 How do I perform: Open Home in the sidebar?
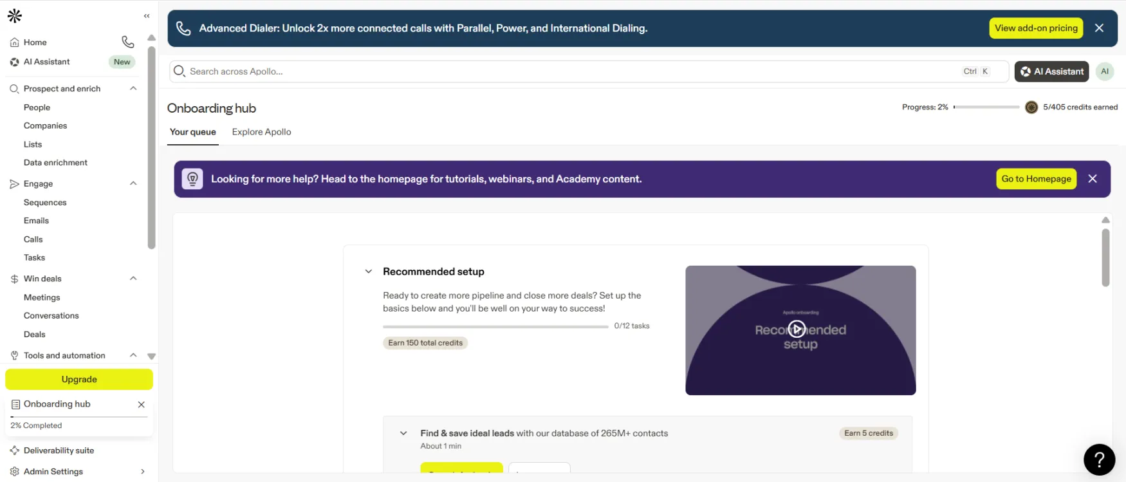(35, 42)
